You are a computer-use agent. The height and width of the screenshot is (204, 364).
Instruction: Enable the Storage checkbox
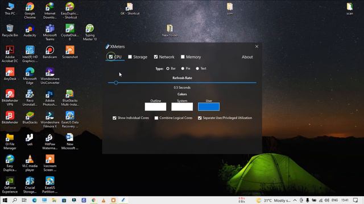[x=130, y=57]
